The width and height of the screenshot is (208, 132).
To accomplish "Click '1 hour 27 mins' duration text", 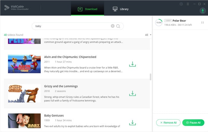I will click(63, 62).
